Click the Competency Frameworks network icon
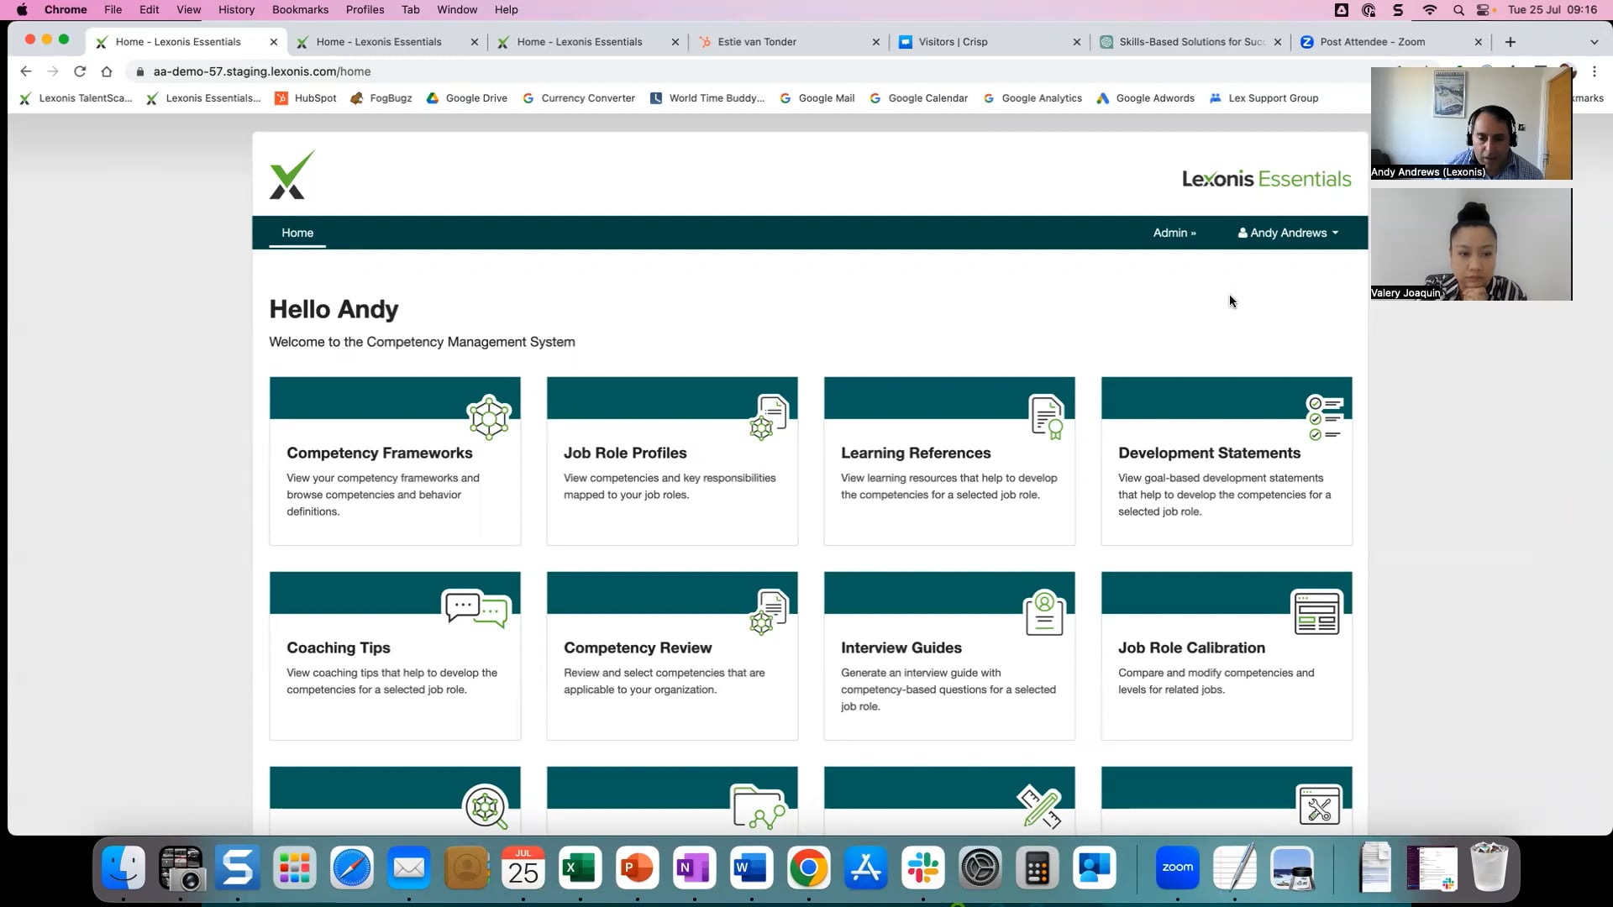This screenshot has width=1613, height=907. [489, 417]
